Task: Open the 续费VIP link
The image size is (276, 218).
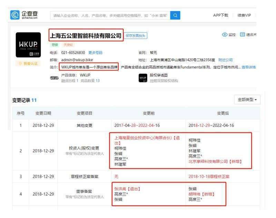Action: (244, 15)
